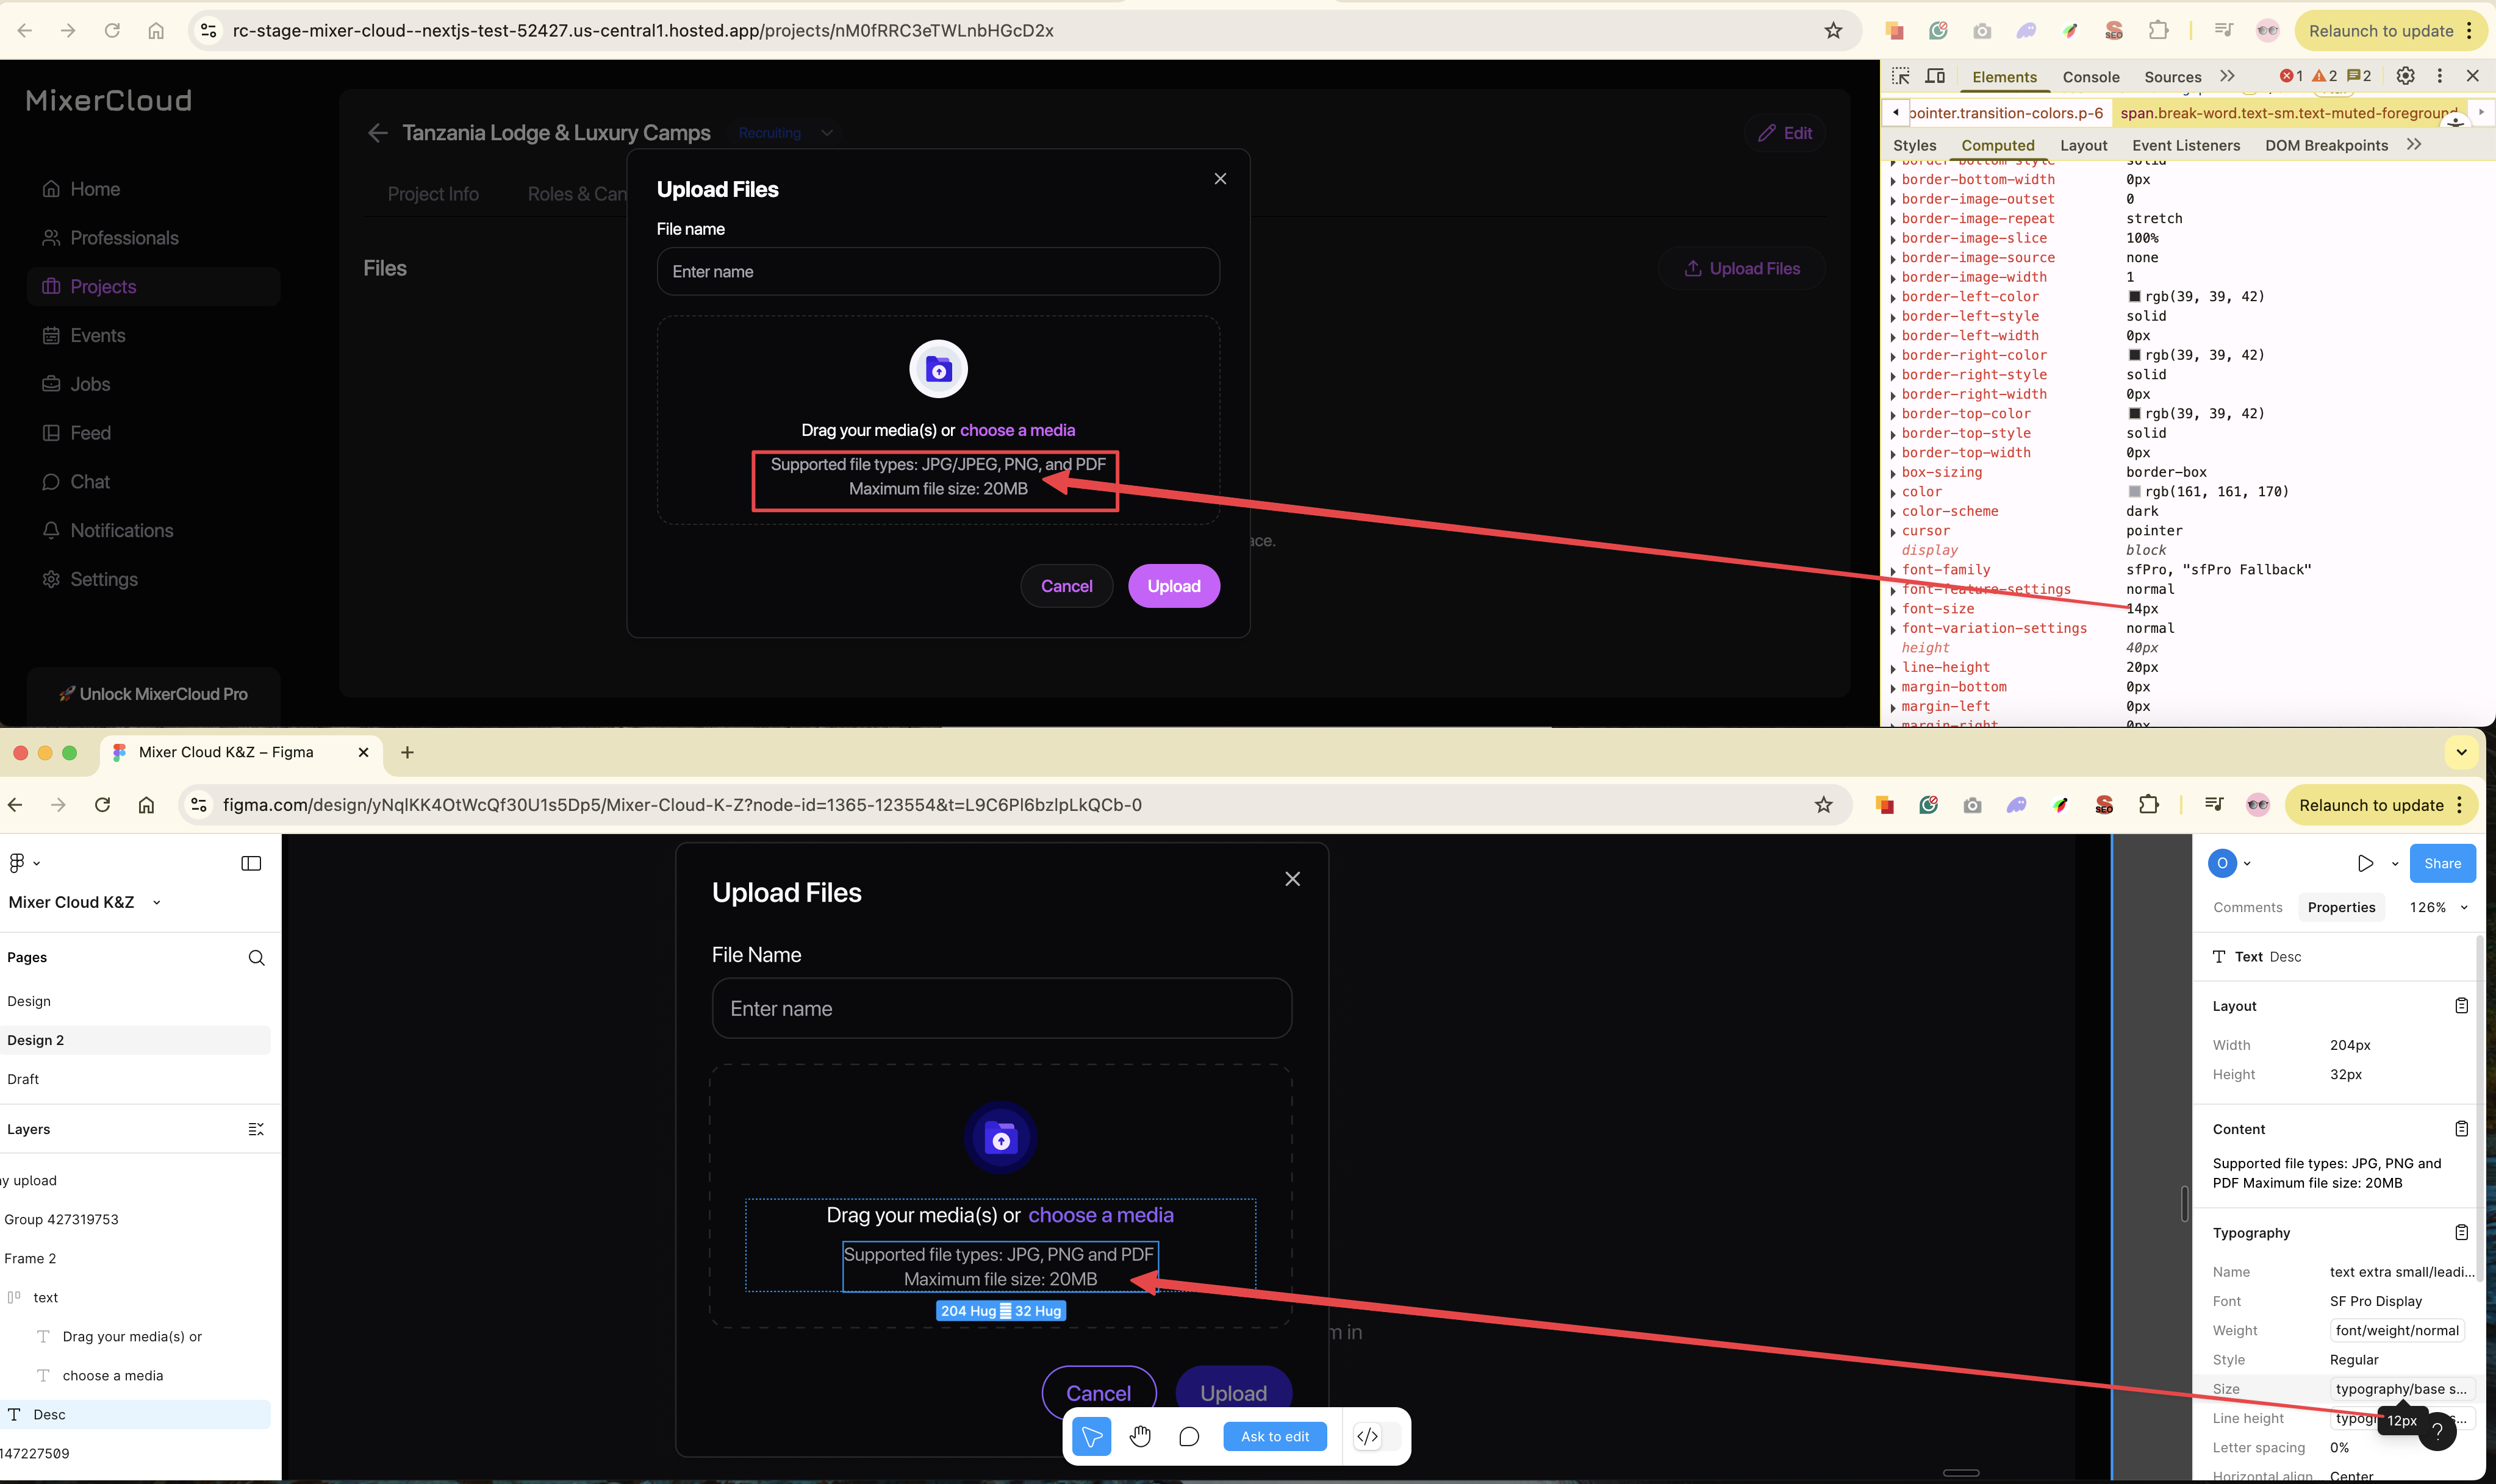Click the Enter name input field
Screen dimensions: 2496x1484
tap(938, 272)
